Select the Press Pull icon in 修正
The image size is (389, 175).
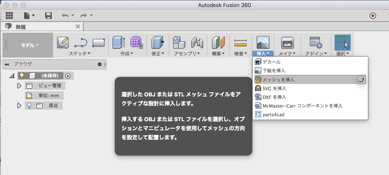point(158,42)
